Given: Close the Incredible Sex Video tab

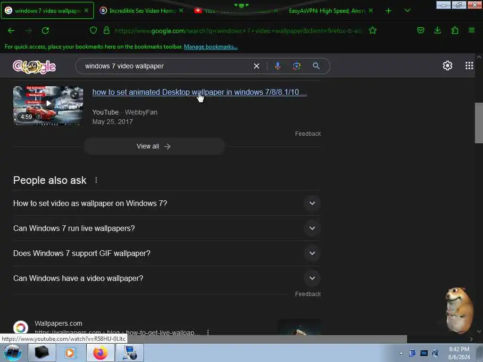Looking at the screenshot, I should coord(181,10).
